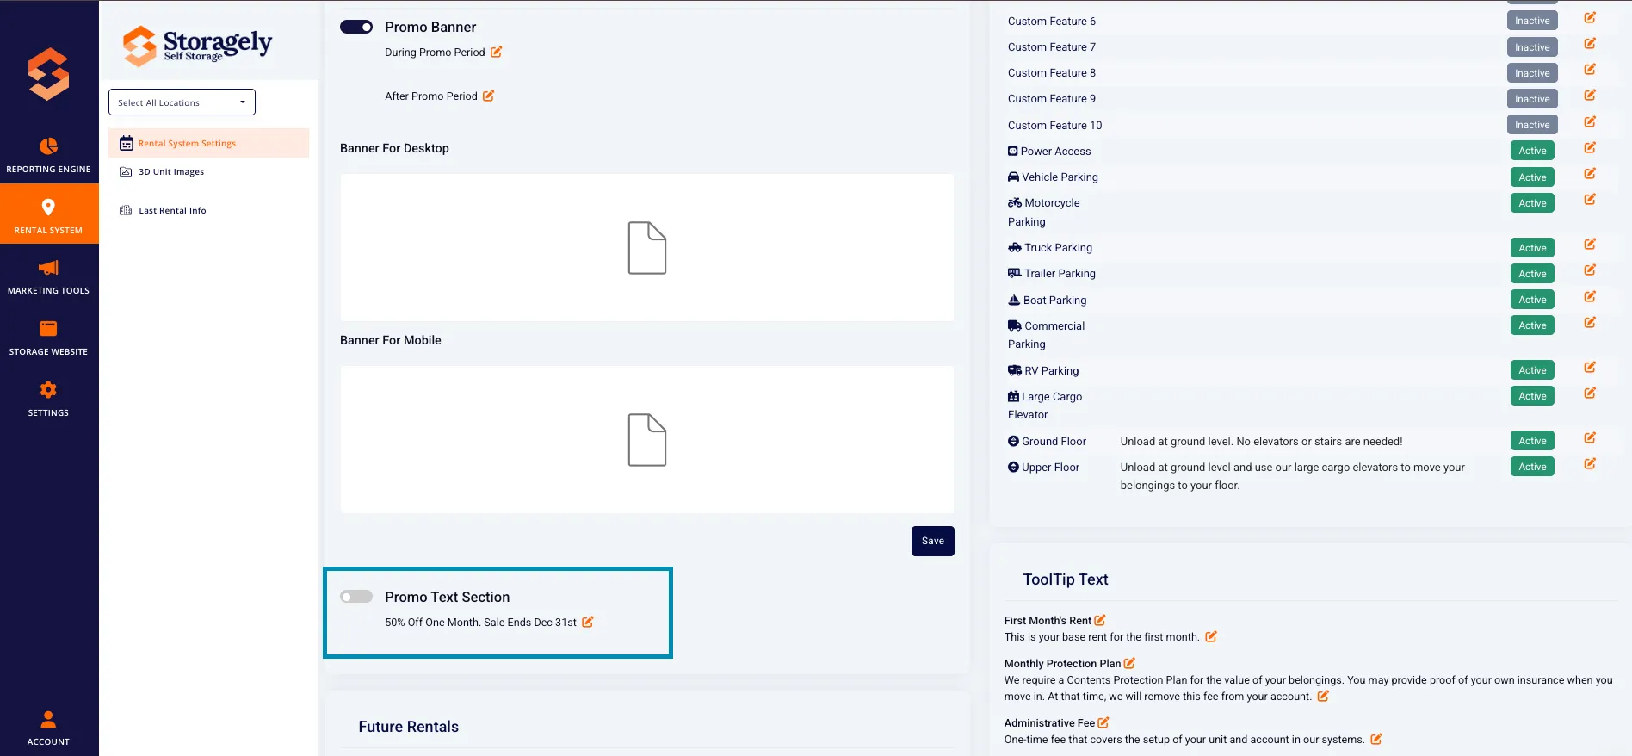
Task: Open Settings in the left sidebar
Action: coord(49,400)
